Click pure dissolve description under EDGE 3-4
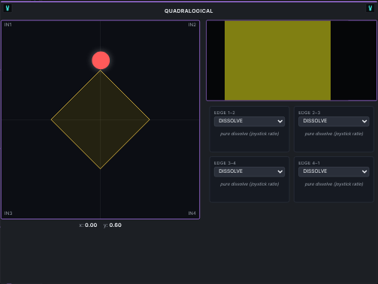 pyautogui.click(x=249, y=184)
